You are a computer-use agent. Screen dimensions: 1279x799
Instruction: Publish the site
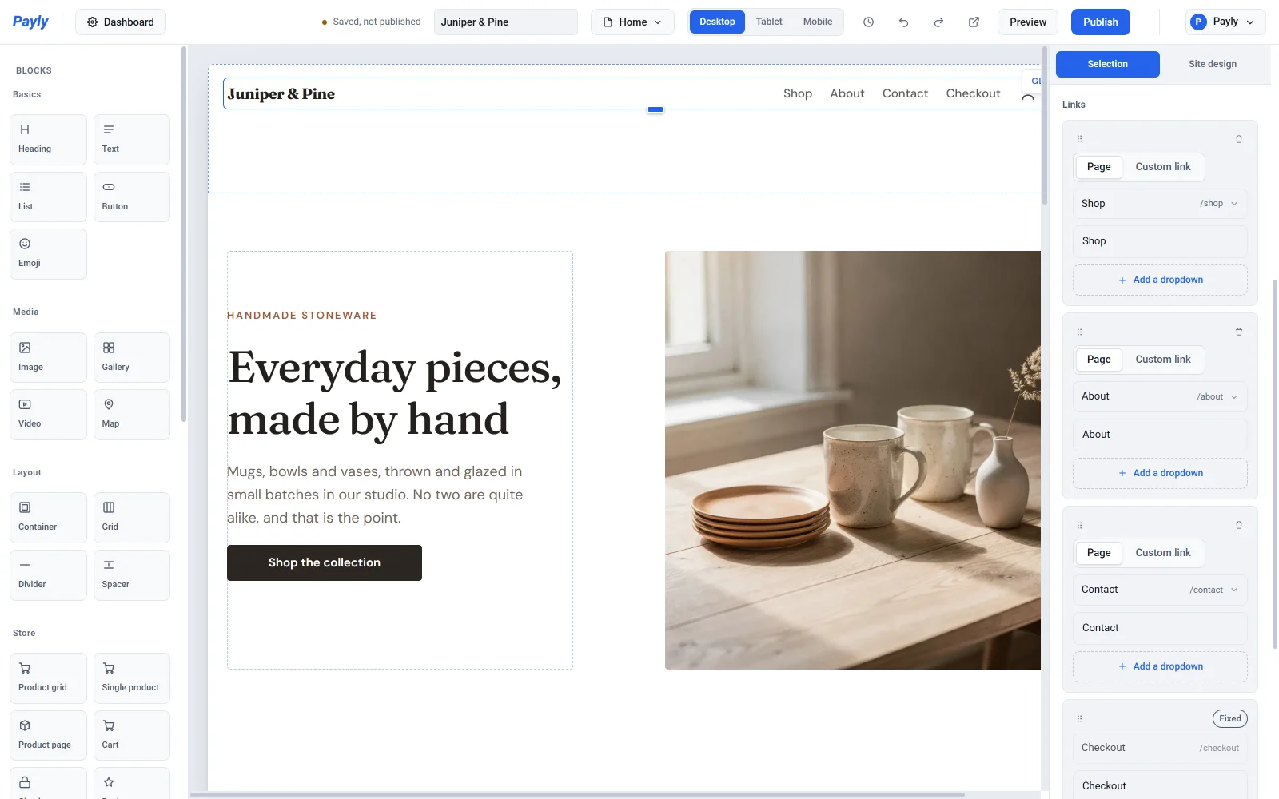(x=1100, y=22)
